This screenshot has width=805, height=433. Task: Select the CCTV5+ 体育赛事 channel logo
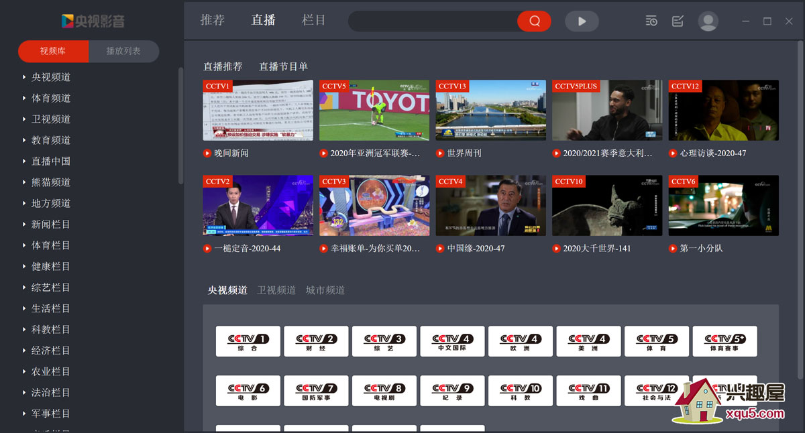click(x=724, y=341)
